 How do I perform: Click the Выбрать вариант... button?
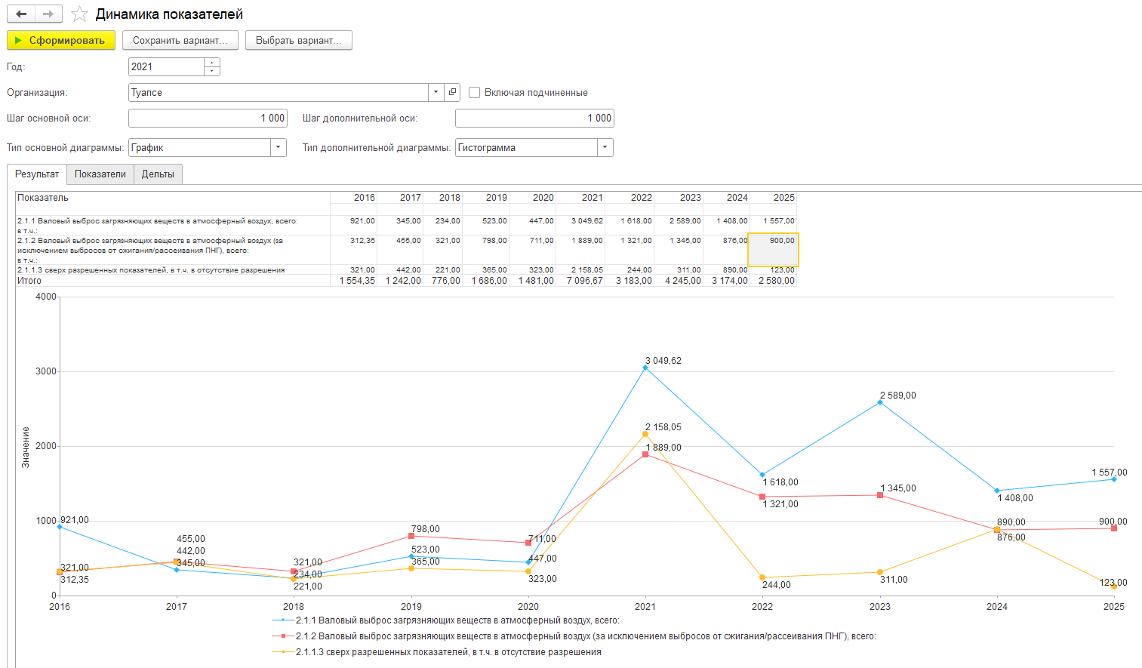pyautogui.click(x=298, y=41)
